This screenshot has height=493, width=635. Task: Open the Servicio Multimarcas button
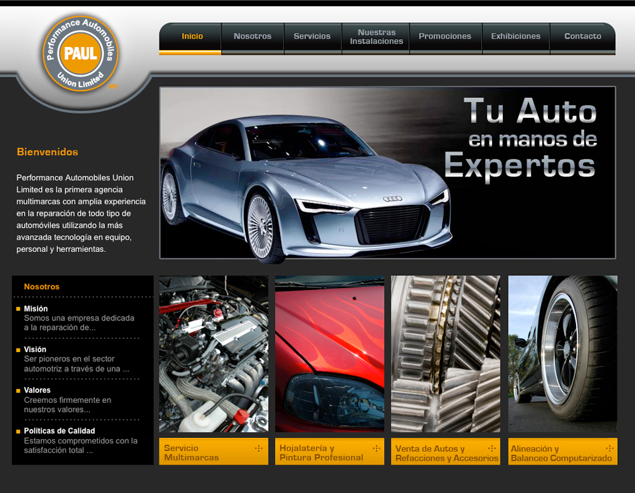[213, 451]
